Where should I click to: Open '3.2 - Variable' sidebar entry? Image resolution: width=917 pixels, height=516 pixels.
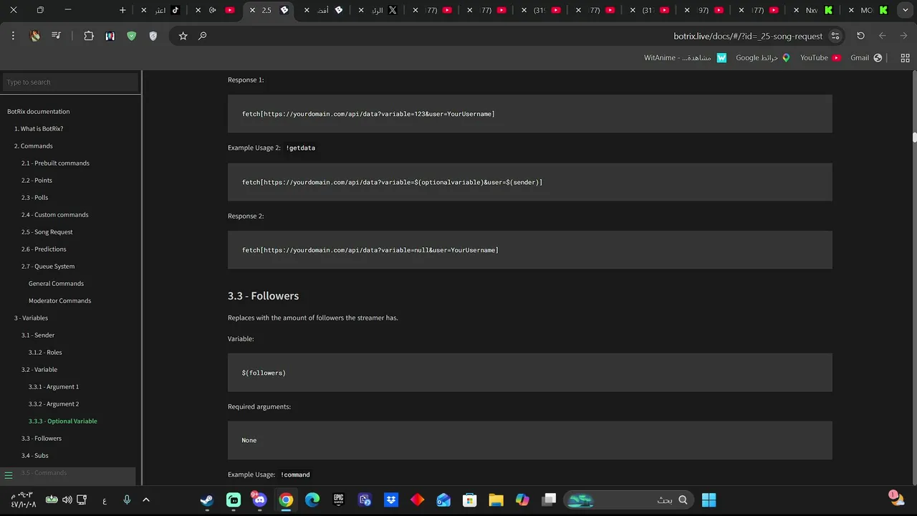tap(39, 370)
